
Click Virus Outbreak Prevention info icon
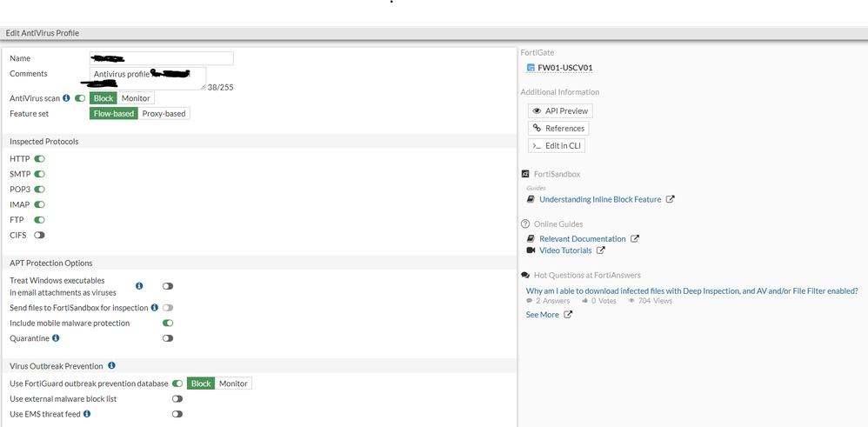pos(111,366)
